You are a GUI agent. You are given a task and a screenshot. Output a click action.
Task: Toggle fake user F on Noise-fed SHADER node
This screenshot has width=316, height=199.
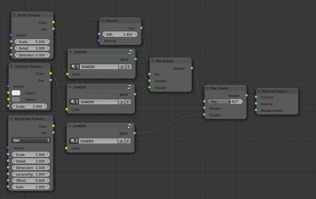click(129, 67)
